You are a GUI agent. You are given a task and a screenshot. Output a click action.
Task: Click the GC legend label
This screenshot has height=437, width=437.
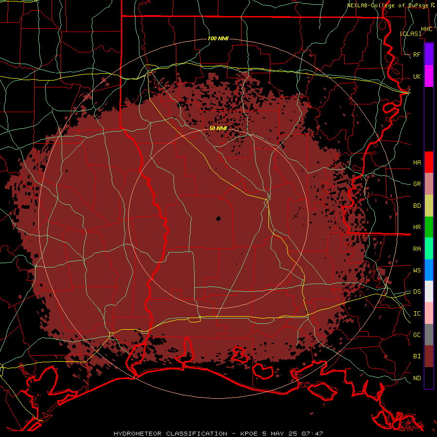tap(417, 335)
